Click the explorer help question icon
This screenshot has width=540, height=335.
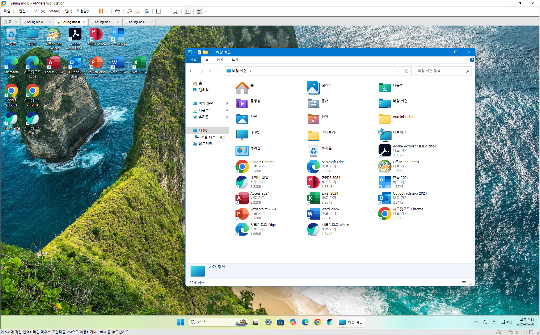pyautogui.click(x=472, y=60)
